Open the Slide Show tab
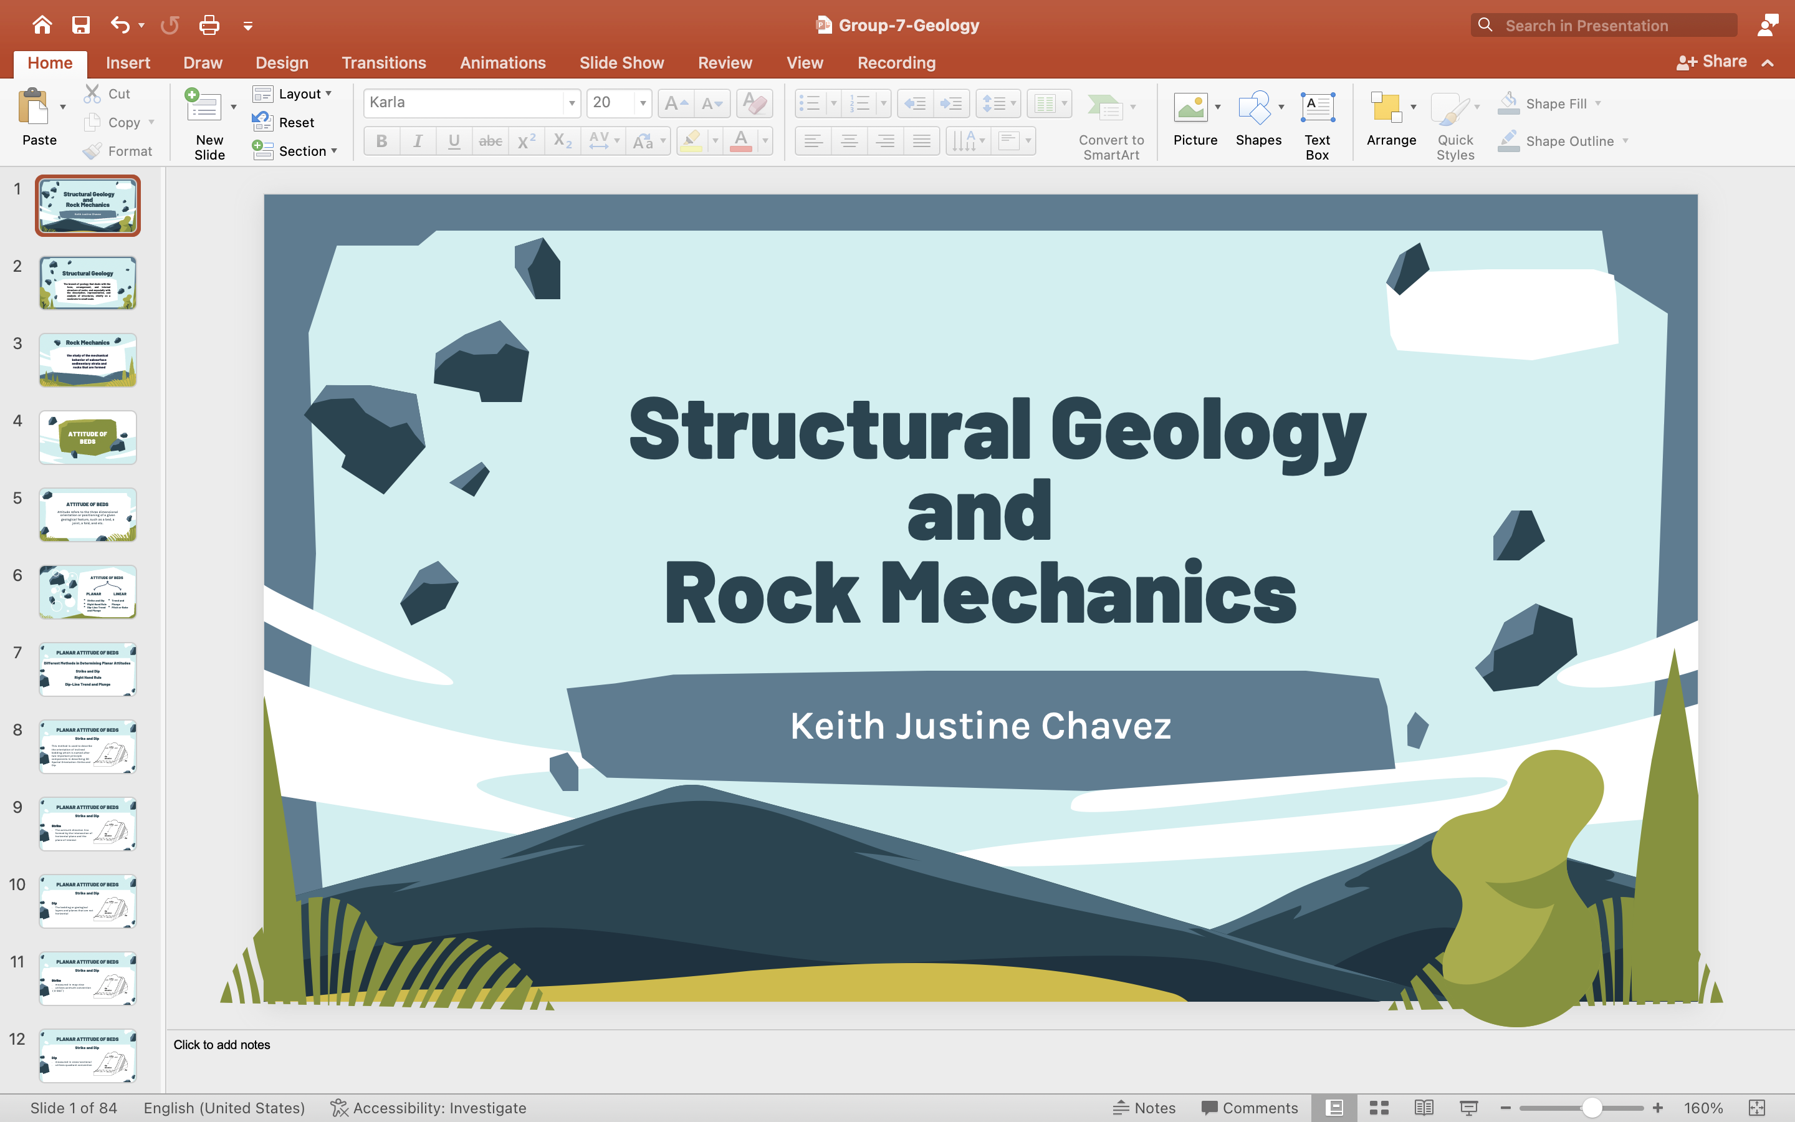 621,62
